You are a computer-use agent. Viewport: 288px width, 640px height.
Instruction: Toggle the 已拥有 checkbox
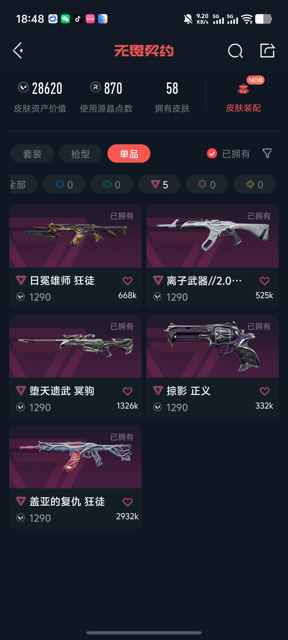point(212,153)
